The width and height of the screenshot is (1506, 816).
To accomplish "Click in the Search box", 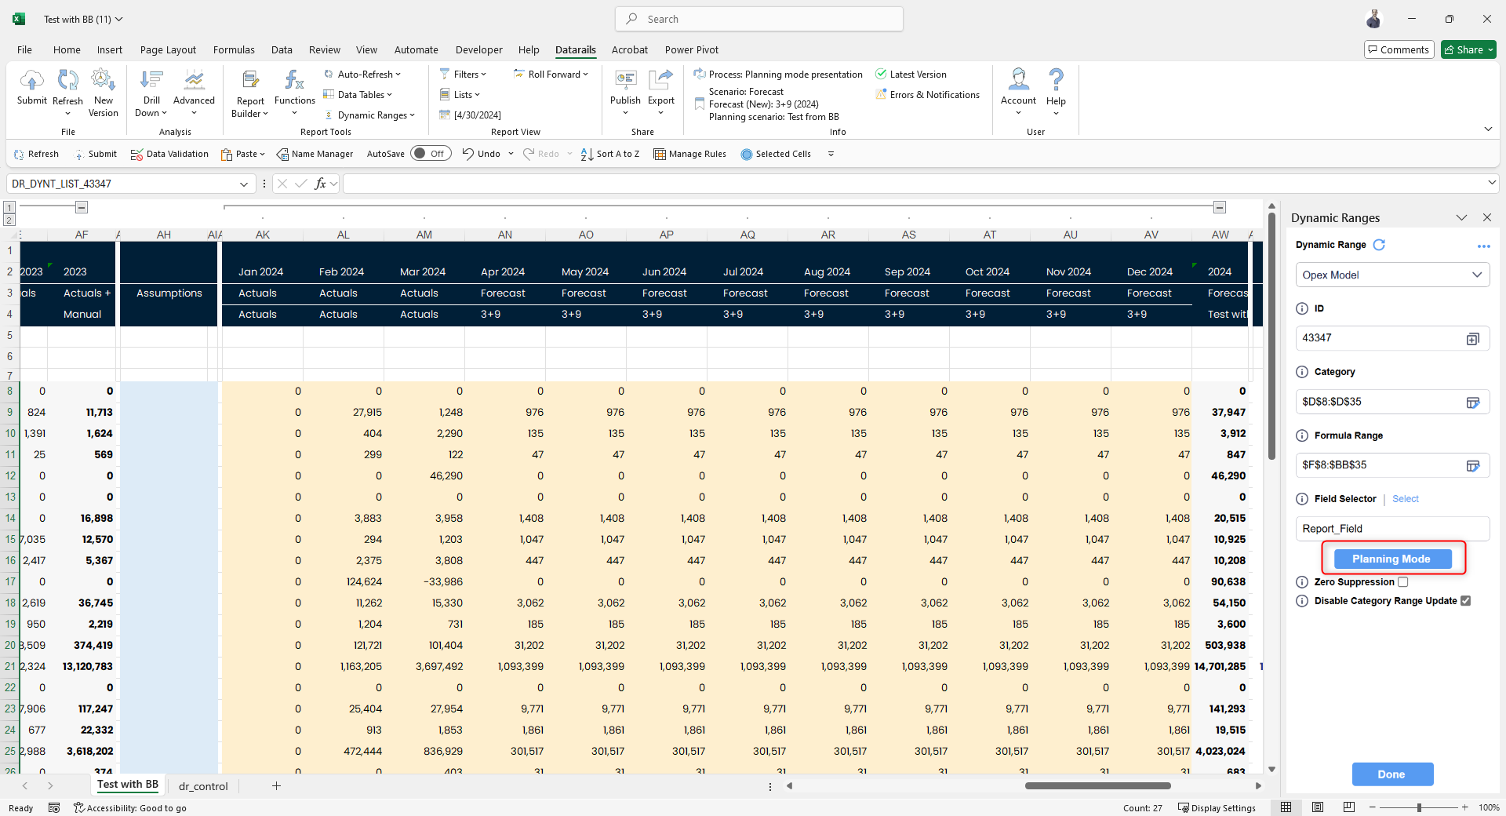I will point(759,19).
